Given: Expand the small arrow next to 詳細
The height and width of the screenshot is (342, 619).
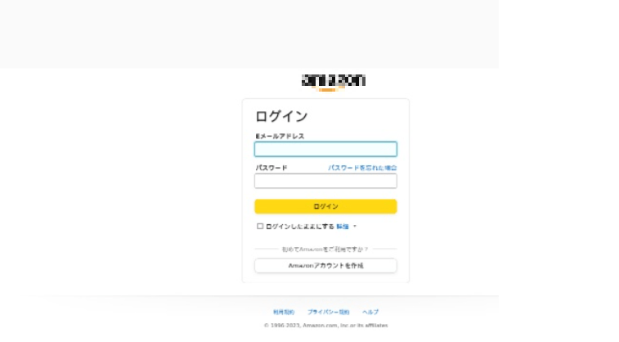Looking at the screenshot, I should pyautogui.click(x=355, y=226).
